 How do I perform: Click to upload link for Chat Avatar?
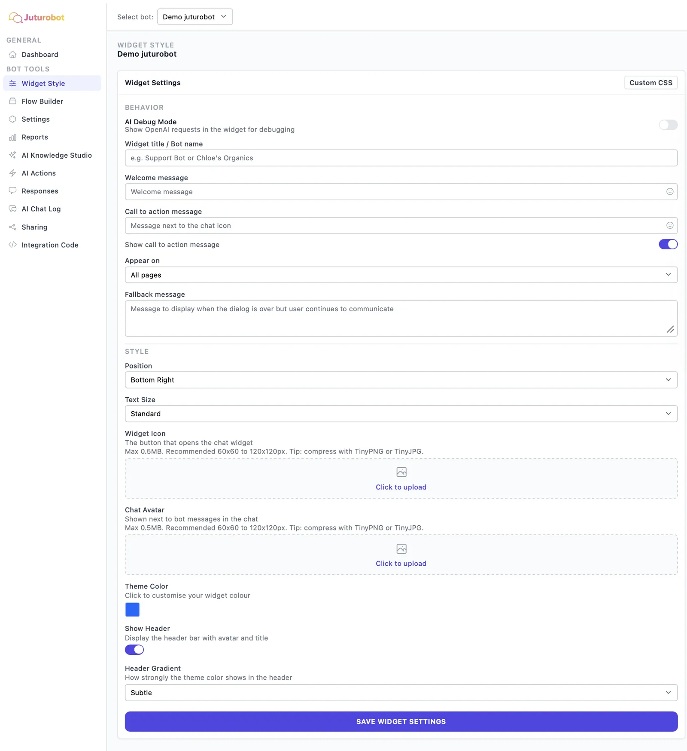[x=401, y=564]
